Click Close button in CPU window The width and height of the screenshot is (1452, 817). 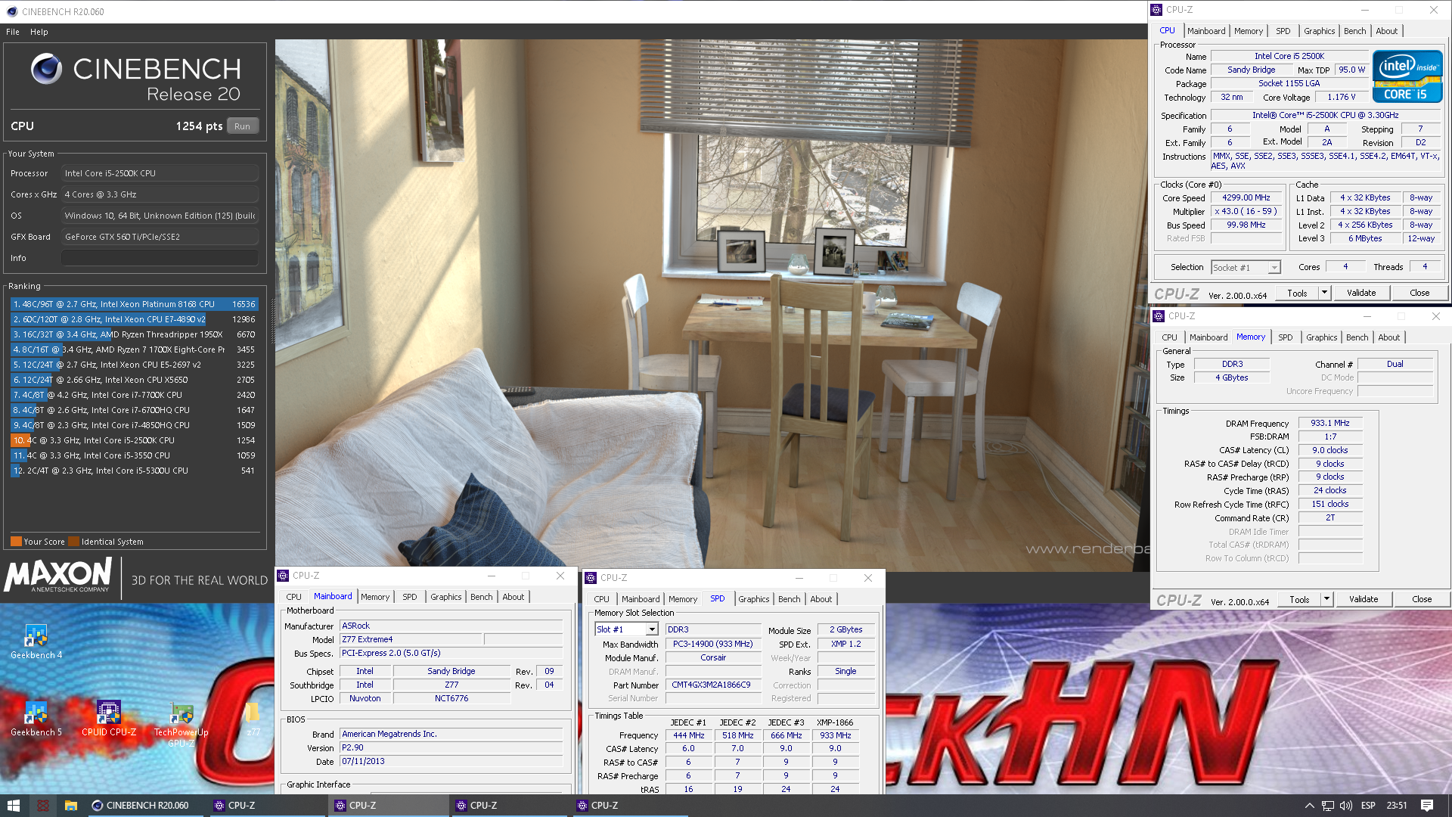[x=1419, y=293]
